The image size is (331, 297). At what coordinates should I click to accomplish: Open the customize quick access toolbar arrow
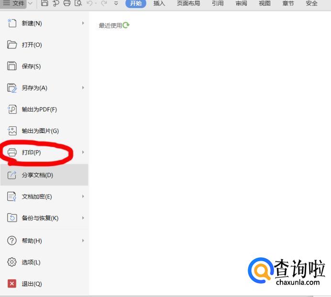tap(116, 3)
